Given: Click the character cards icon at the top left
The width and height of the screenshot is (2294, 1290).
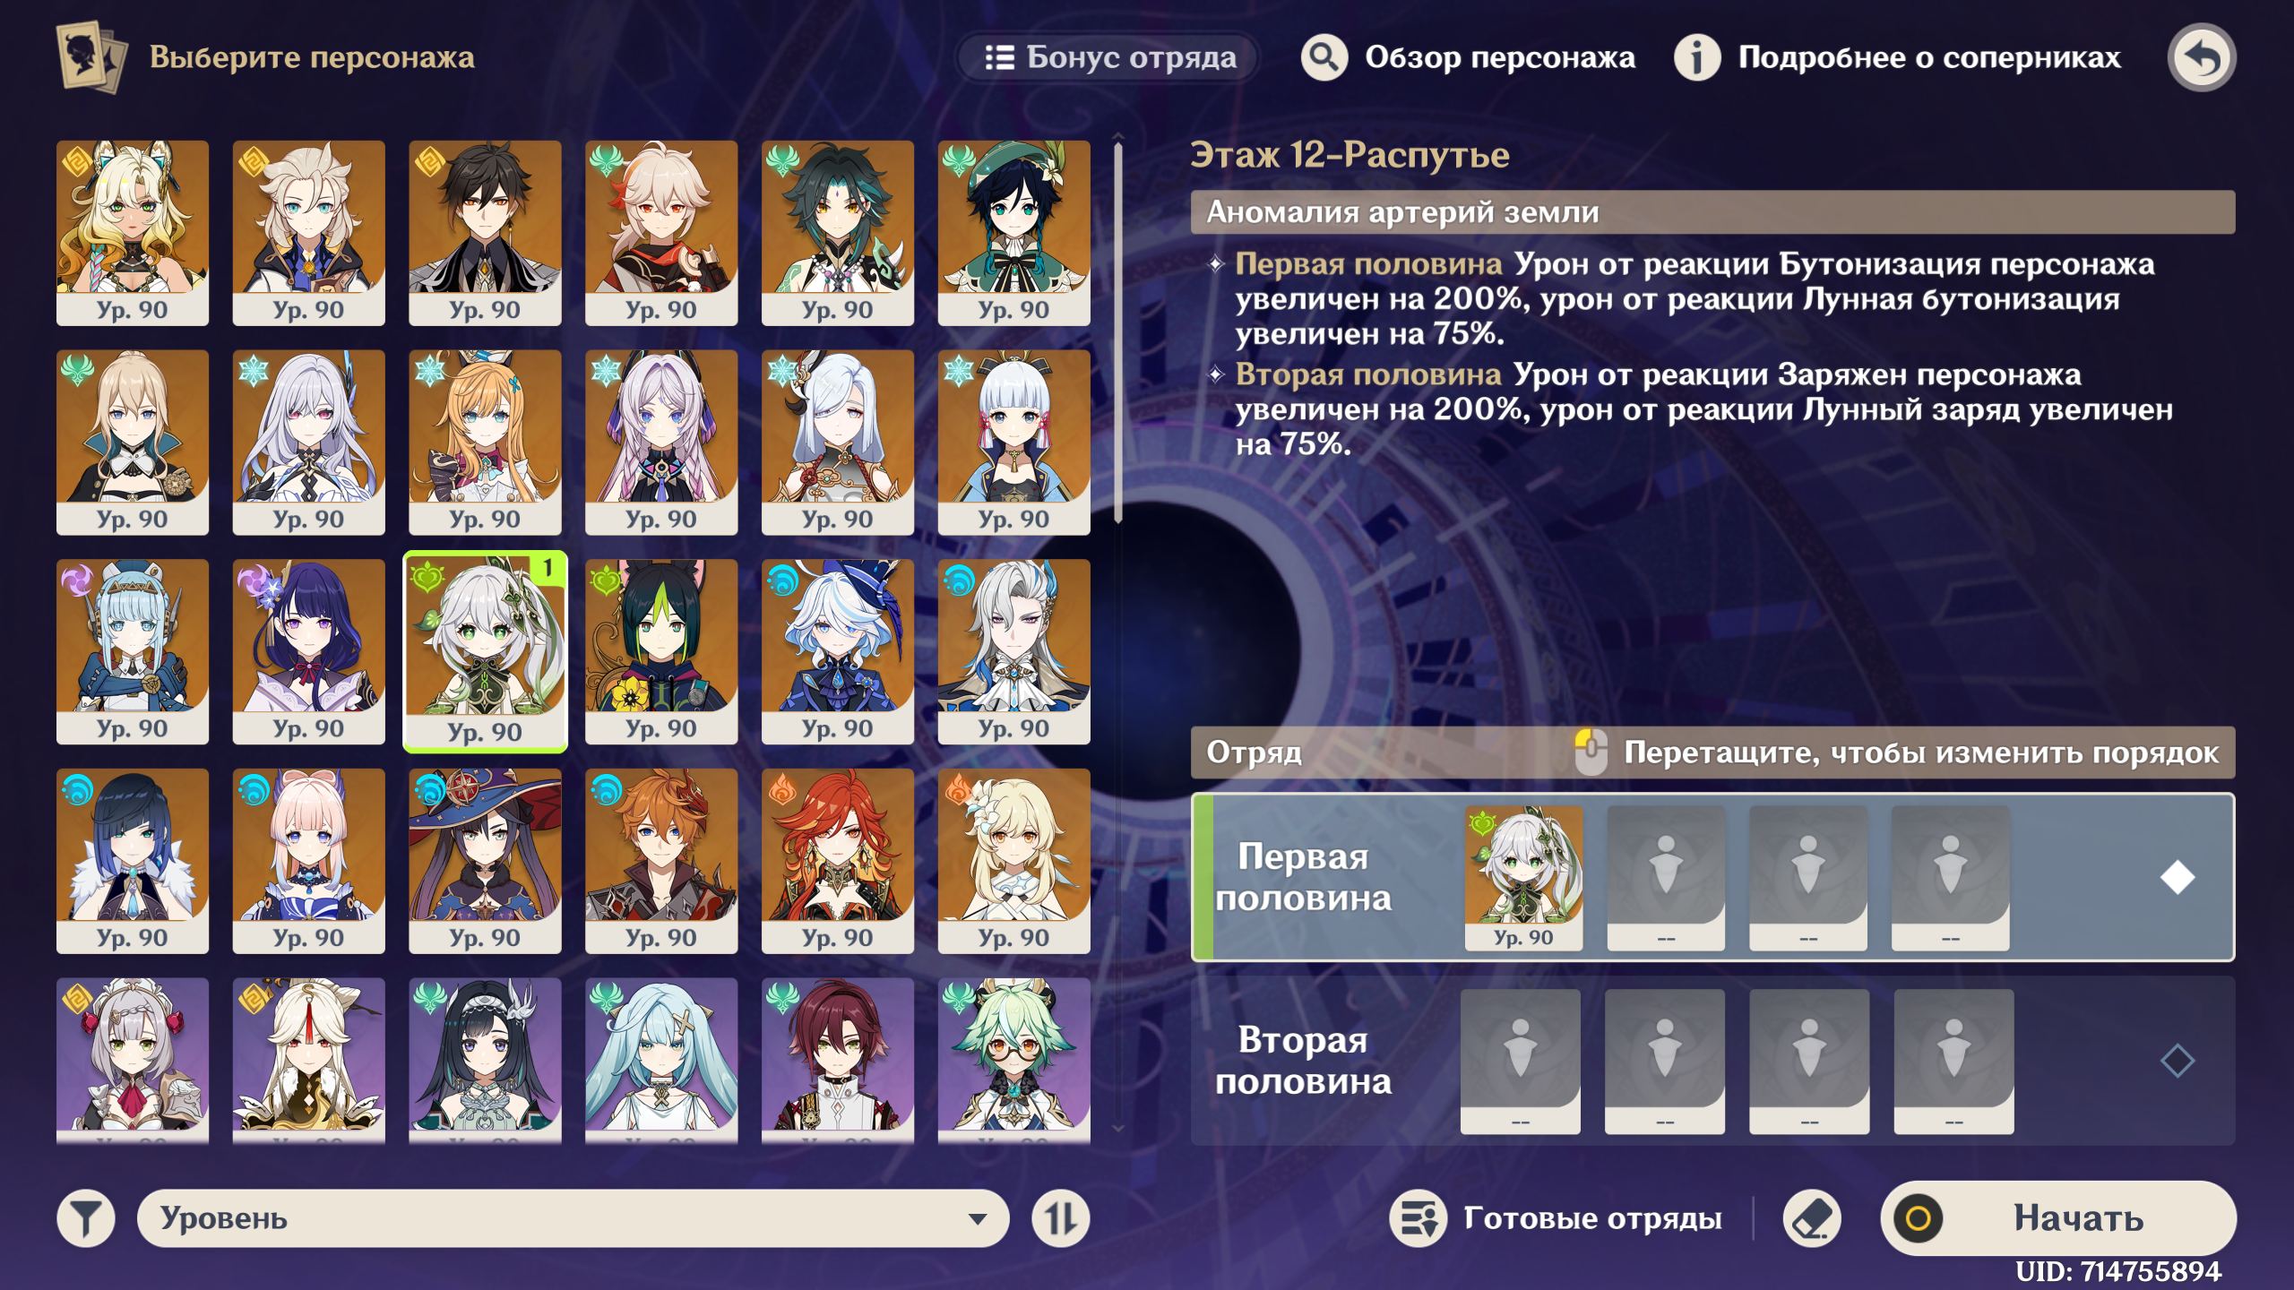Looking at the screenshot, I should (91, 57).
